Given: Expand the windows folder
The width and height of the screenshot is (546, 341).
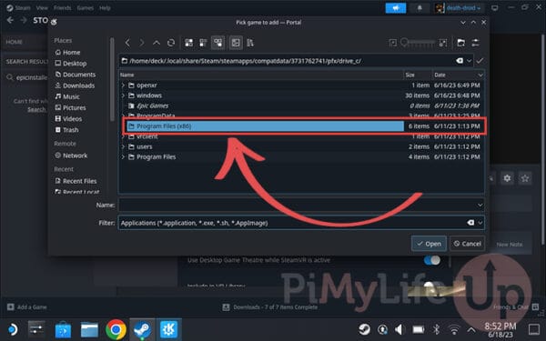Looking at the screenshot, I should [123, 95].
